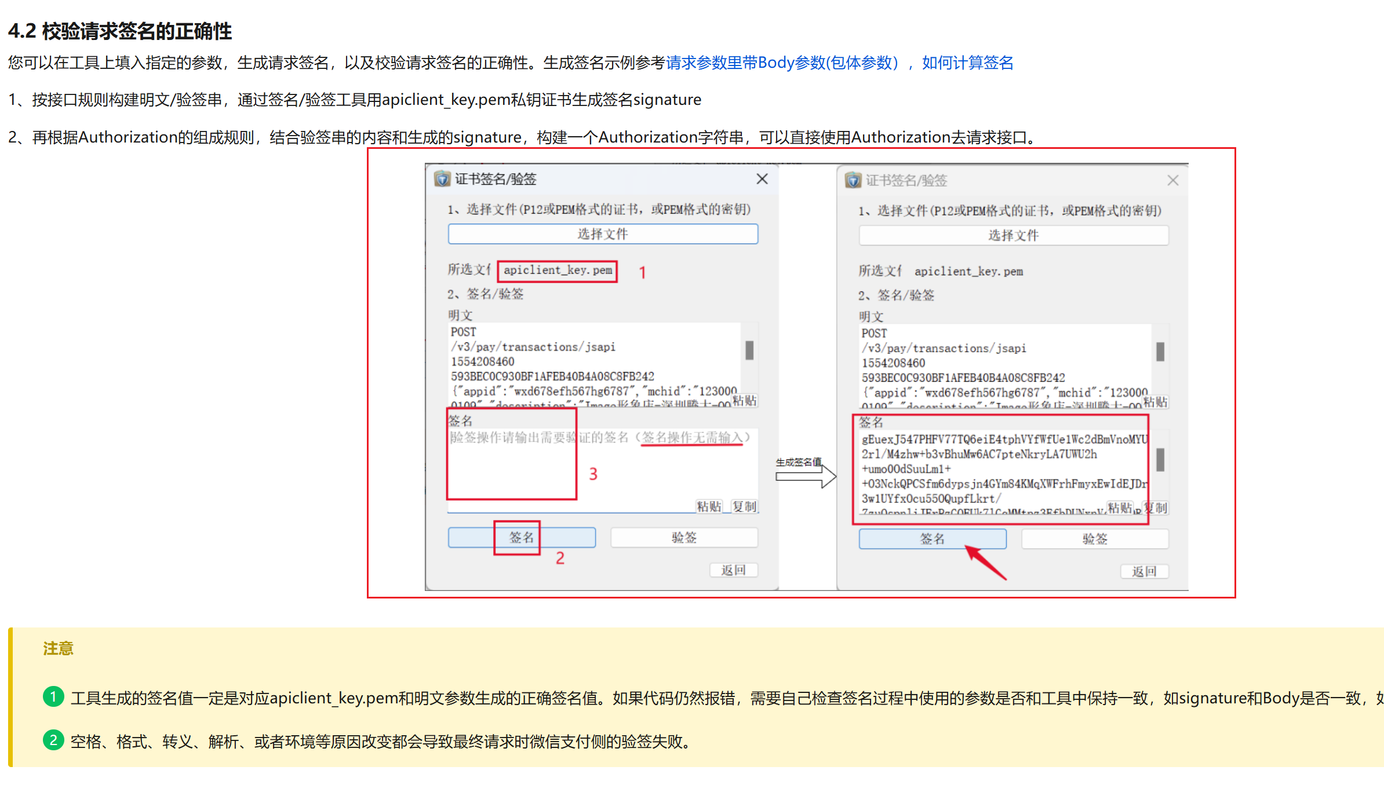The image size is (1384, 803).
Task: Click 选择文件 button in right dialog
Action: point(1013,236)
